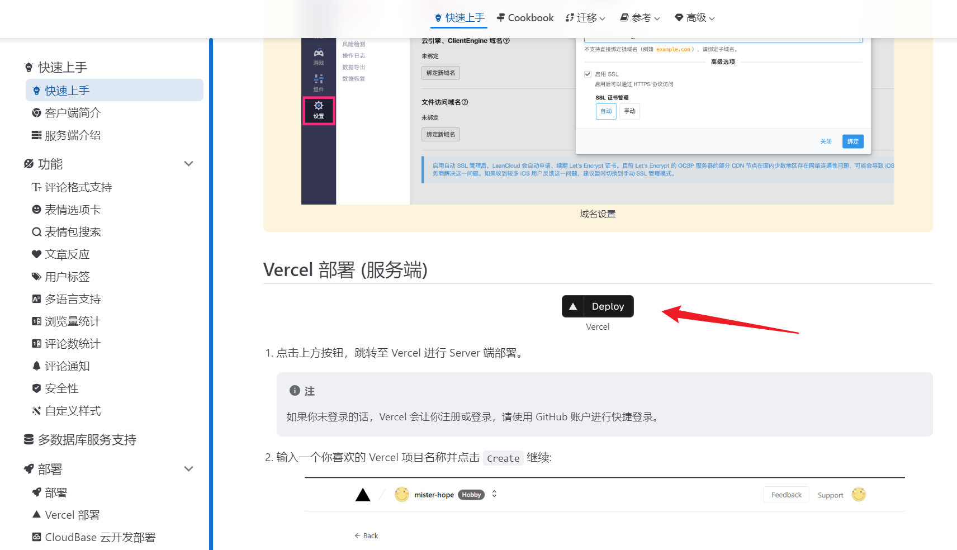
Task: Collapse the 功能 sidebar section chevron
Action: click(188, 164)
